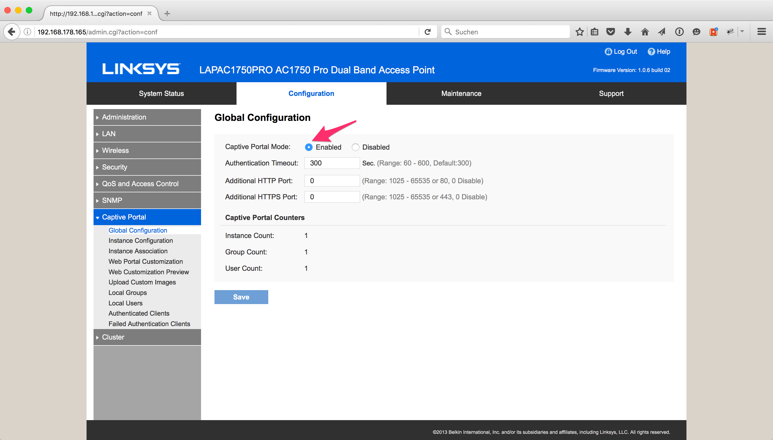Viewport: 773px width, 440px height.
Task: Expand the Wireless sidebar section
Action: click(x=147, y=150)
